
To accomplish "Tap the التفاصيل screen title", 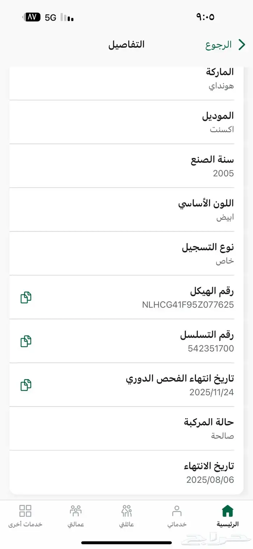I will (x=127, y=44).
